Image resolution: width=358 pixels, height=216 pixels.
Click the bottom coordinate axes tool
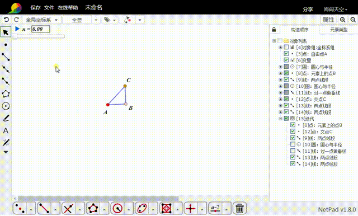click(x=191, y=208)
